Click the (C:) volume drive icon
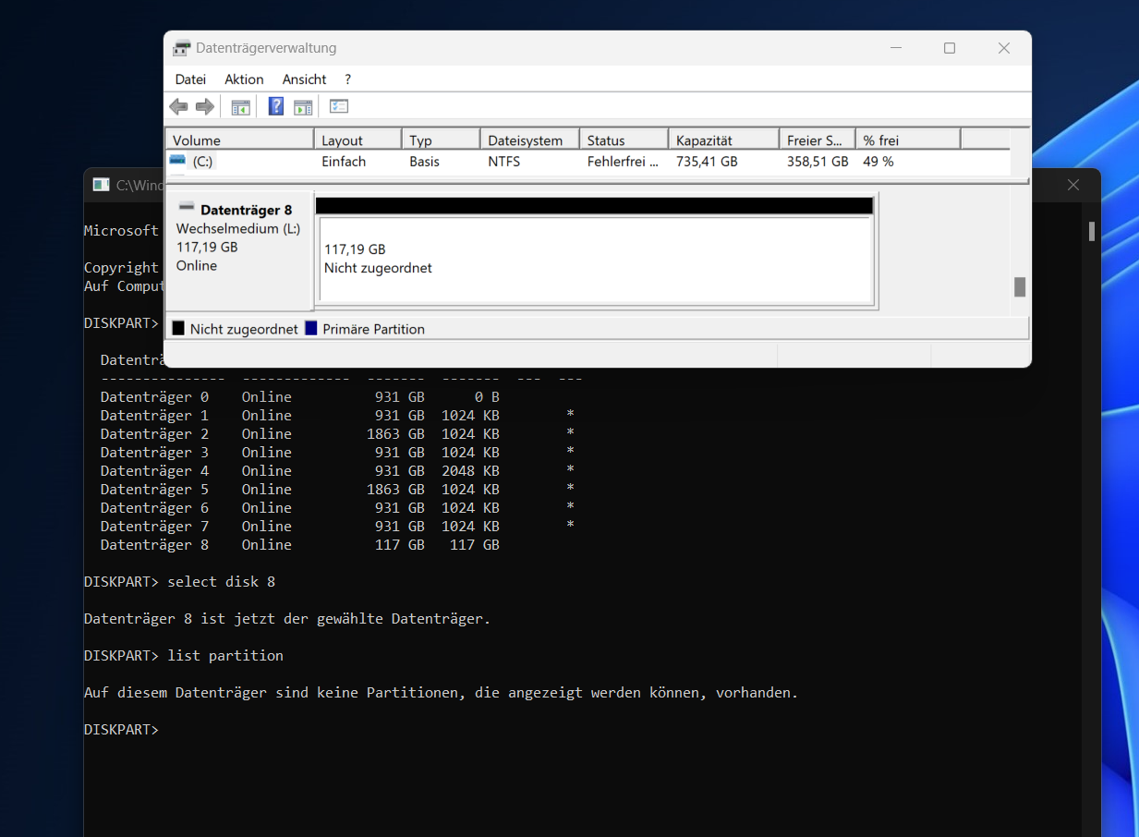 (x=177, y=161)
